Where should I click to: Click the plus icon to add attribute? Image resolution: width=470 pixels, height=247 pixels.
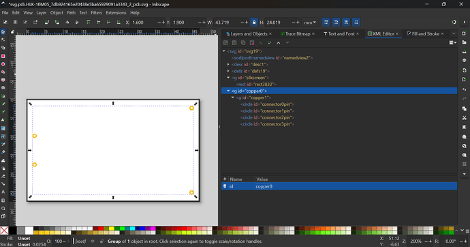(225, 179)
